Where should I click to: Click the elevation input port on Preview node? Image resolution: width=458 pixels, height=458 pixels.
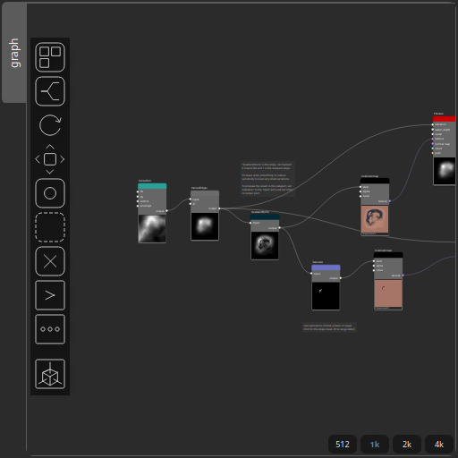coord(433,124)
